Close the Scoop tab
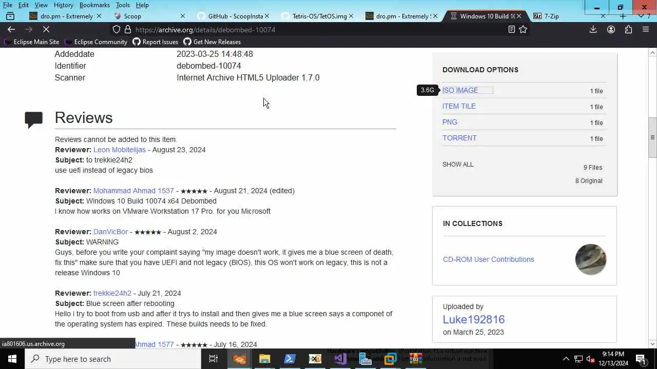The image size is (657, 369). click(x=183, y=16)
